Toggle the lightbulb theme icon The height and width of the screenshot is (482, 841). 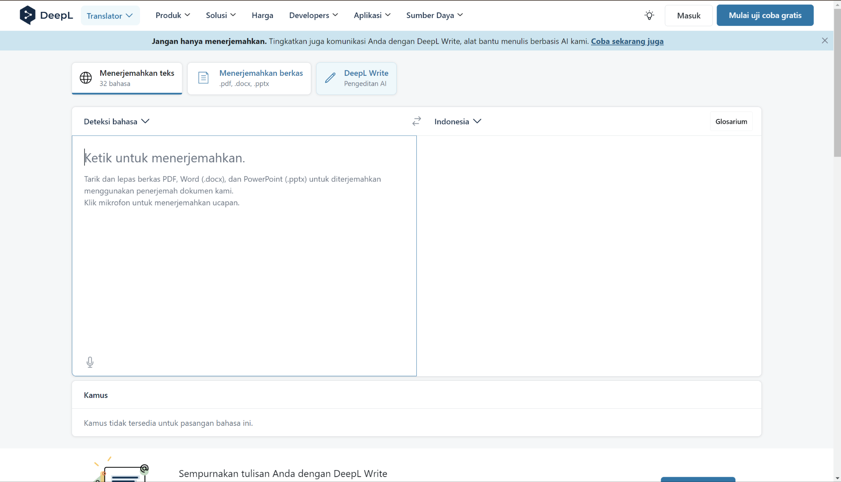point(649,16)
